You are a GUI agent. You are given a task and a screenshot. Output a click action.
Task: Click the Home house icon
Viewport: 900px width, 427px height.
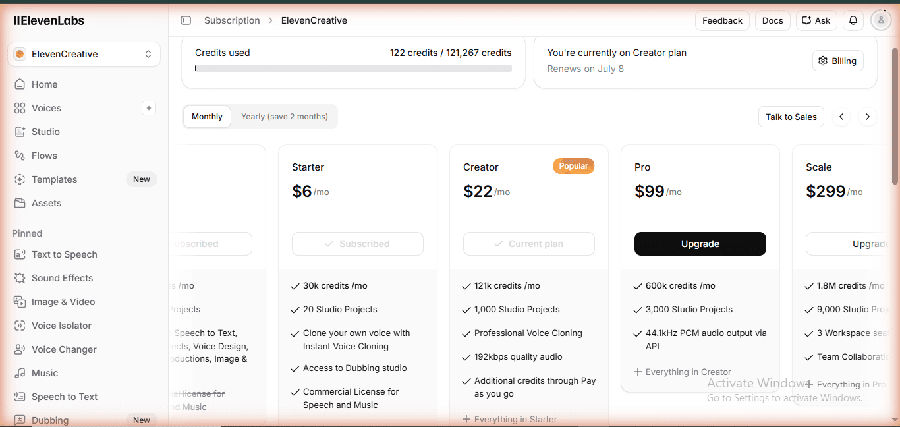click(20, 84)
